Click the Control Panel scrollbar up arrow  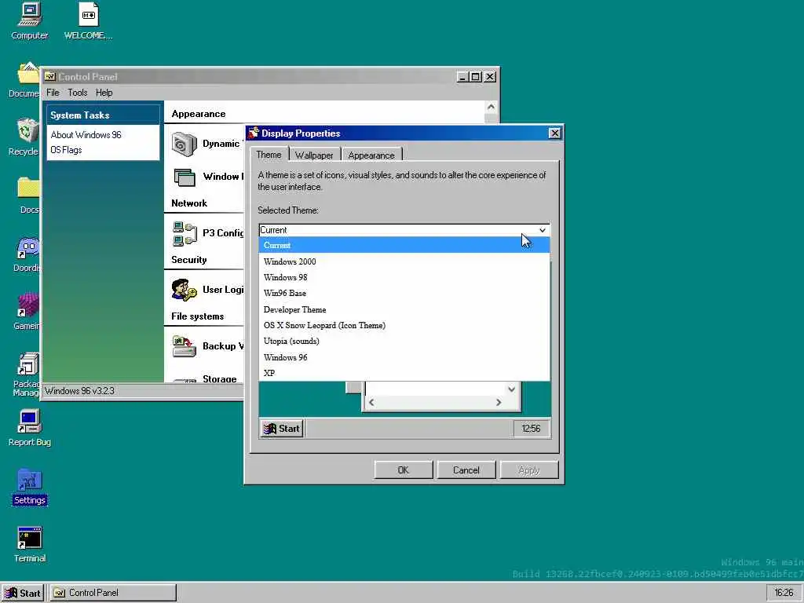click(491, 107)
